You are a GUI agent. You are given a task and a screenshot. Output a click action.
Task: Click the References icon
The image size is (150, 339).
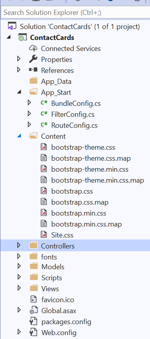(33, 70)
